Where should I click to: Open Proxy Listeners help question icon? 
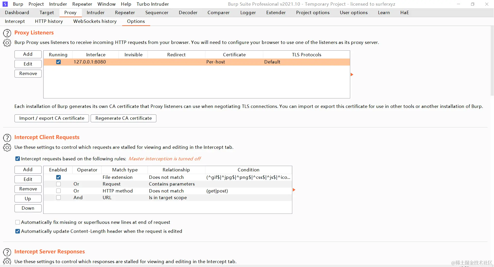coord(7,33)
